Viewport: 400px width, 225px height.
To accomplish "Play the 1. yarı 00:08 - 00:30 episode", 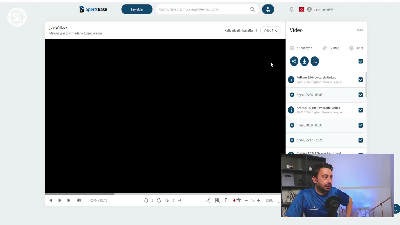I will (292, 125).
